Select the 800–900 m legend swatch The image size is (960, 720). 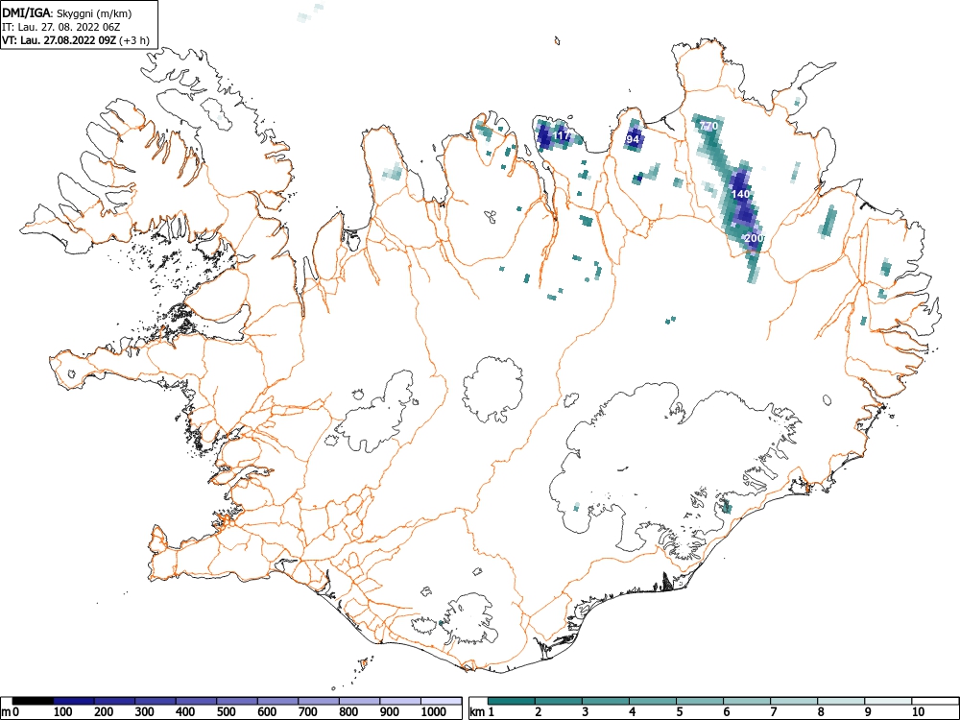(x=359, y=701)
